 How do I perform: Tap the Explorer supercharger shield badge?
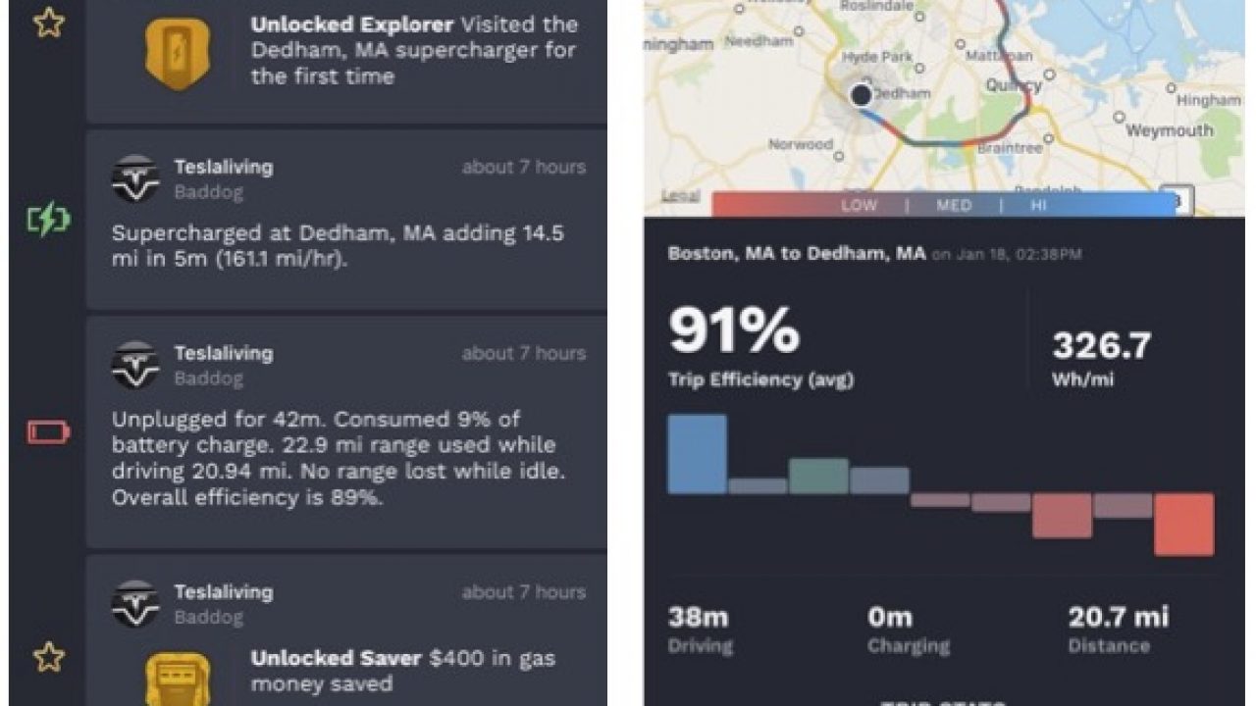tap(178, 54)
